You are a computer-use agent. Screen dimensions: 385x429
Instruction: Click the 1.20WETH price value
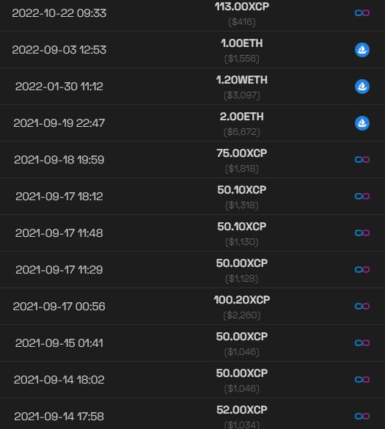coord(241,80)
